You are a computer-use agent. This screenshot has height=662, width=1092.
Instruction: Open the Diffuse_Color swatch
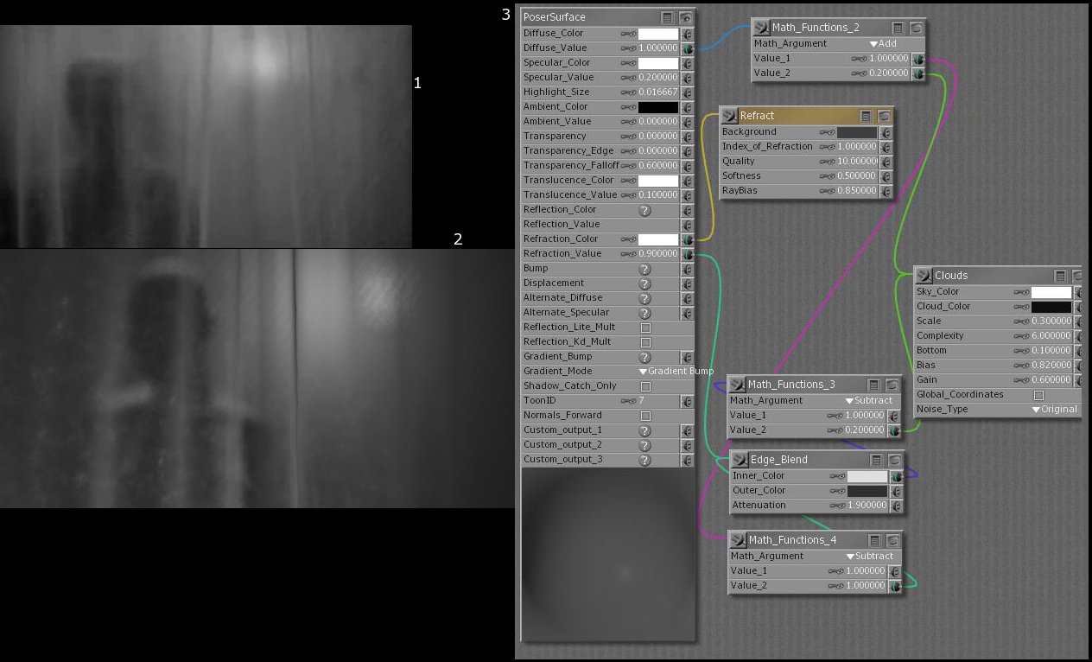coord(658,34)
